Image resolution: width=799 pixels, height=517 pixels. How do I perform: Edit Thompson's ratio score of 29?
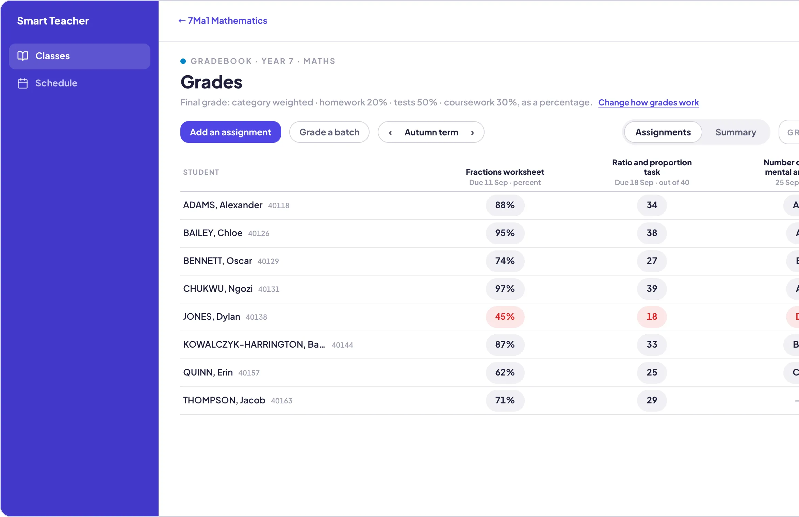click(x=652, y=400)
